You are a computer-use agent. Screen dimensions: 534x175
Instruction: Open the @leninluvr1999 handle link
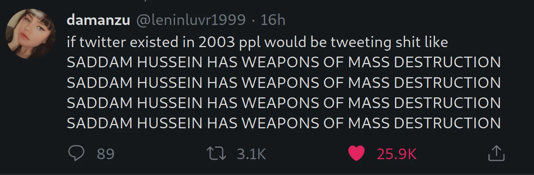[191, 20]
